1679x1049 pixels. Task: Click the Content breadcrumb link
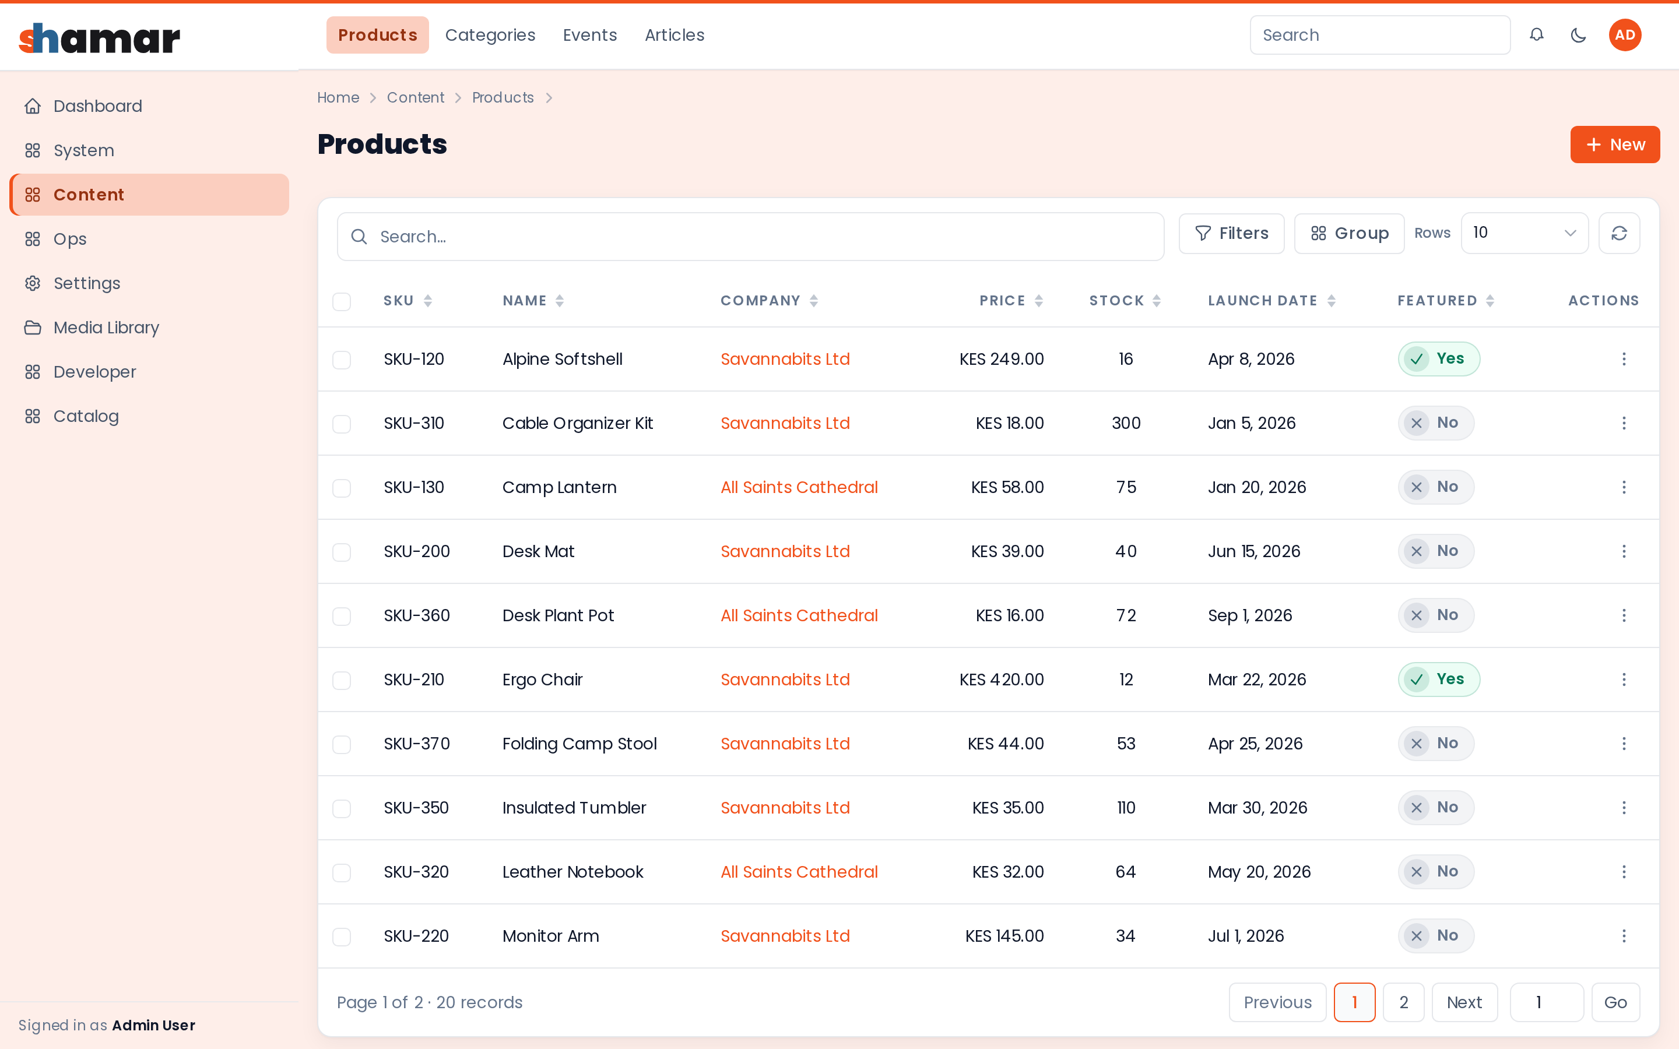tap(415, 98)
